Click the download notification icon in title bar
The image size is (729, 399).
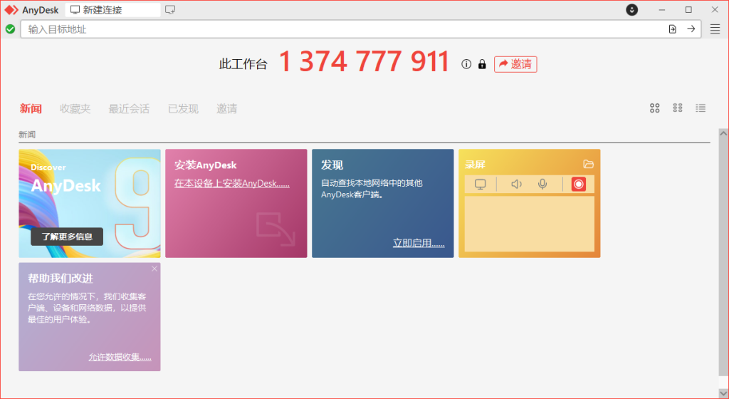pyautogui.click(x=632, y=10)
